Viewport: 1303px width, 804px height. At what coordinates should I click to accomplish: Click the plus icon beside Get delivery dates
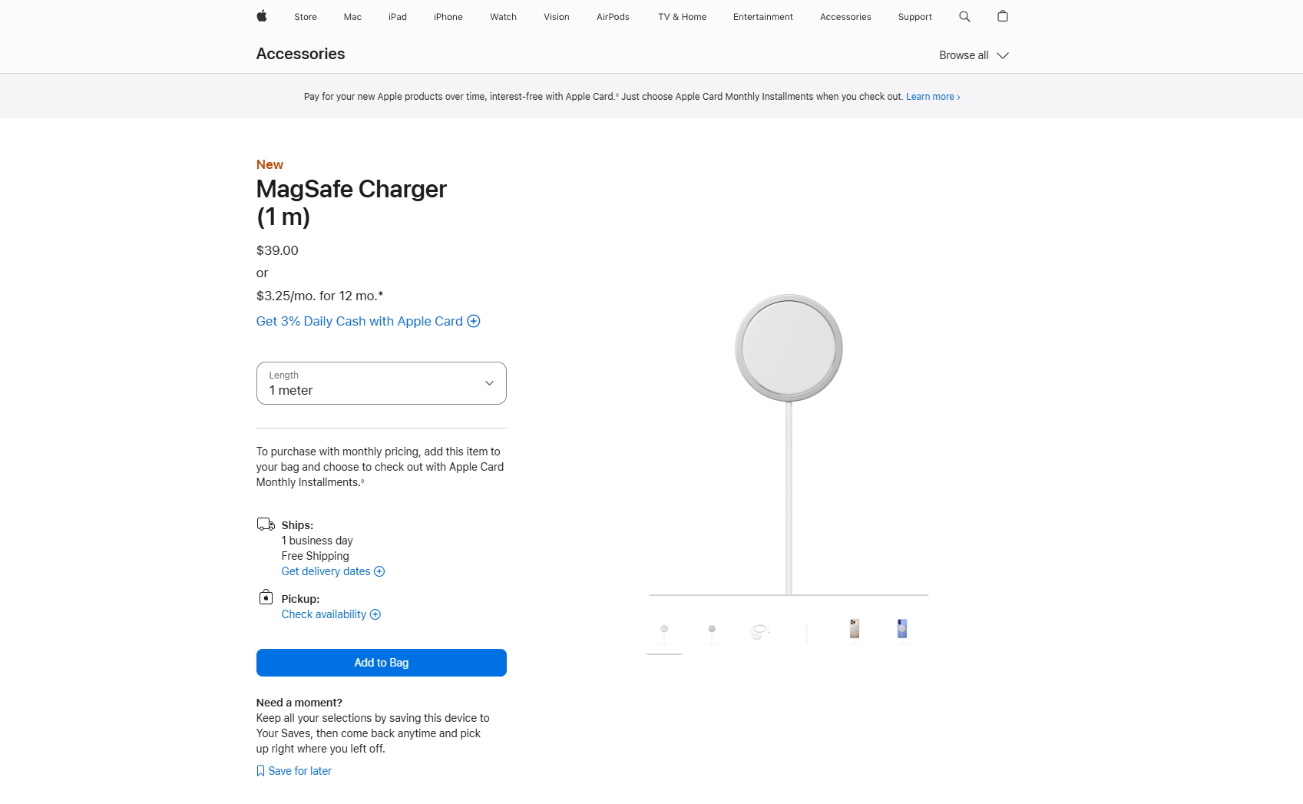coord(379,571)
